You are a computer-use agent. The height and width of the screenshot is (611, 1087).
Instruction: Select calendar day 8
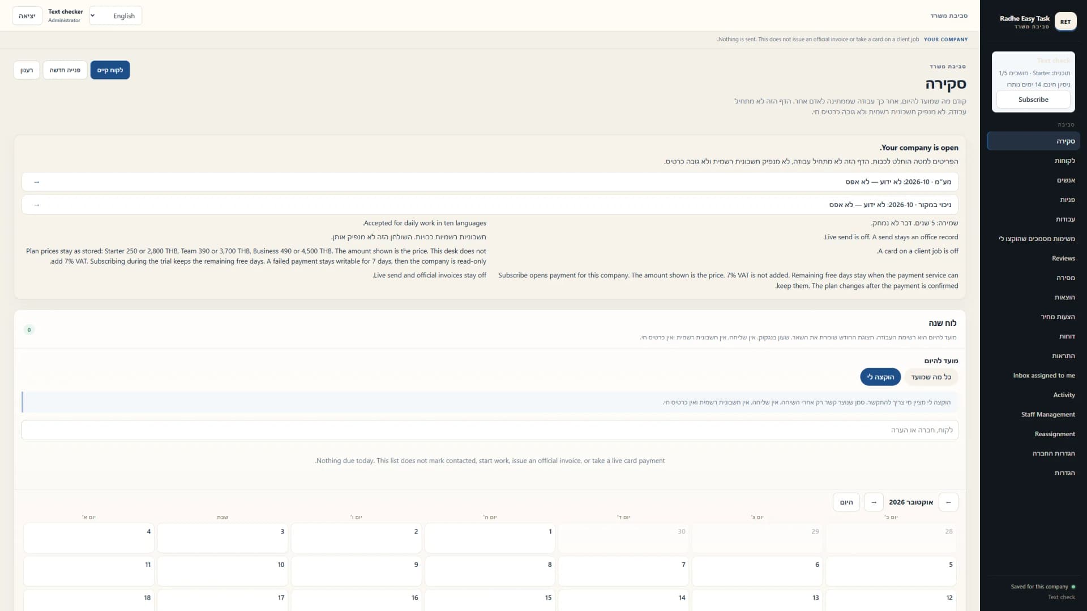pyautogui.click(x=490, y=571)
